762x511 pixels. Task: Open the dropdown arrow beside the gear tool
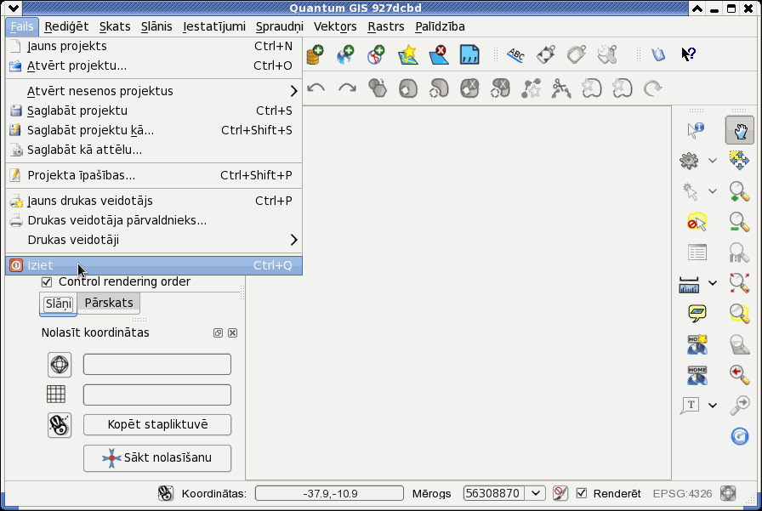click(713, 161)
